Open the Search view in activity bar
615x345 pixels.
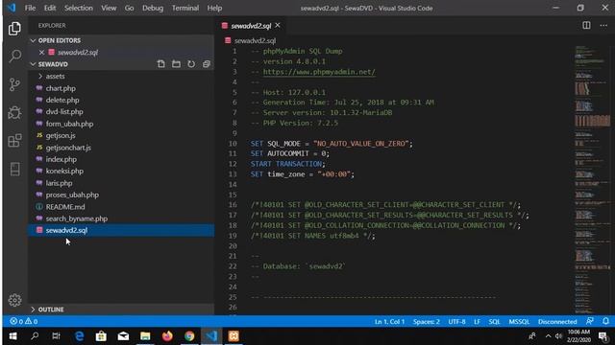pyautogui.click(x=14, y=56)
